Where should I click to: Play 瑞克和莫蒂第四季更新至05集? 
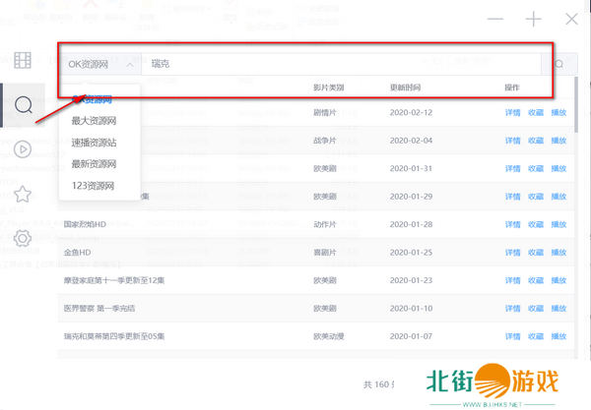[558, 337]
